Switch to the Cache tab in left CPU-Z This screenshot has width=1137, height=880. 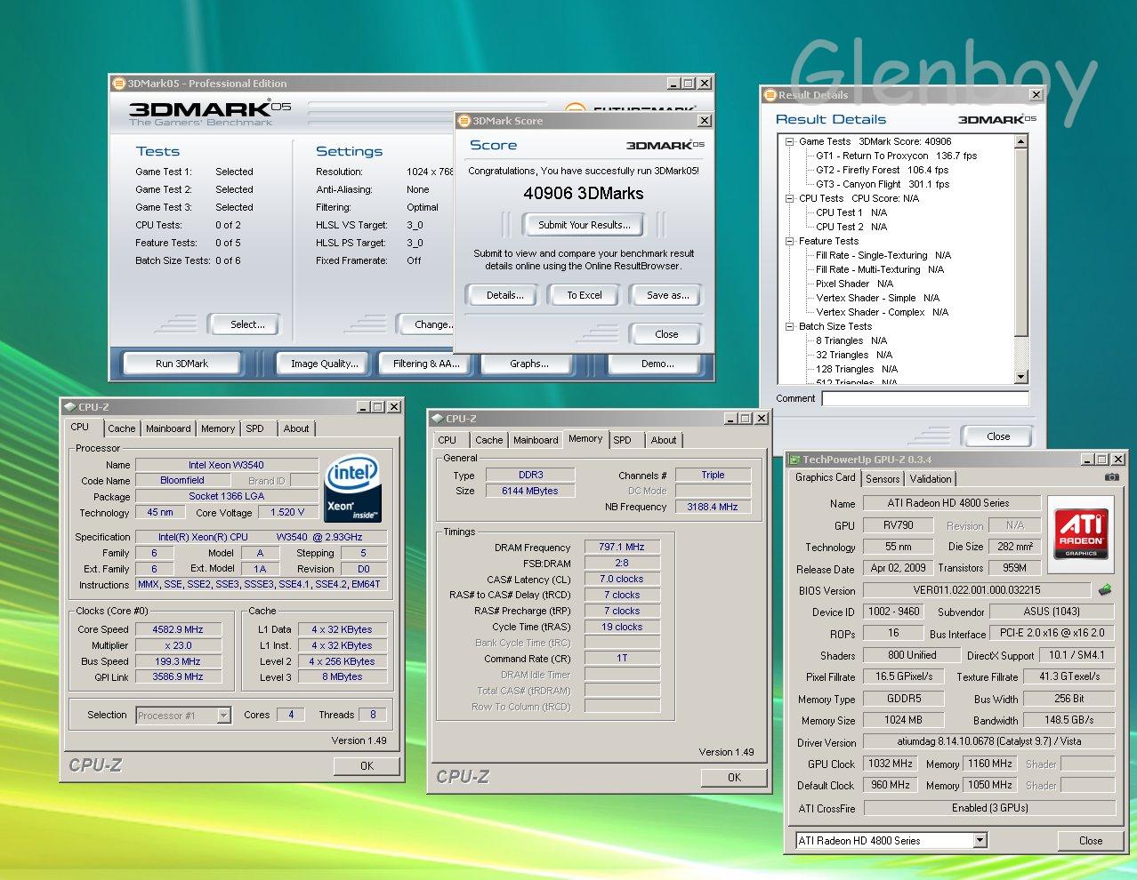click(x=122, y=428)
